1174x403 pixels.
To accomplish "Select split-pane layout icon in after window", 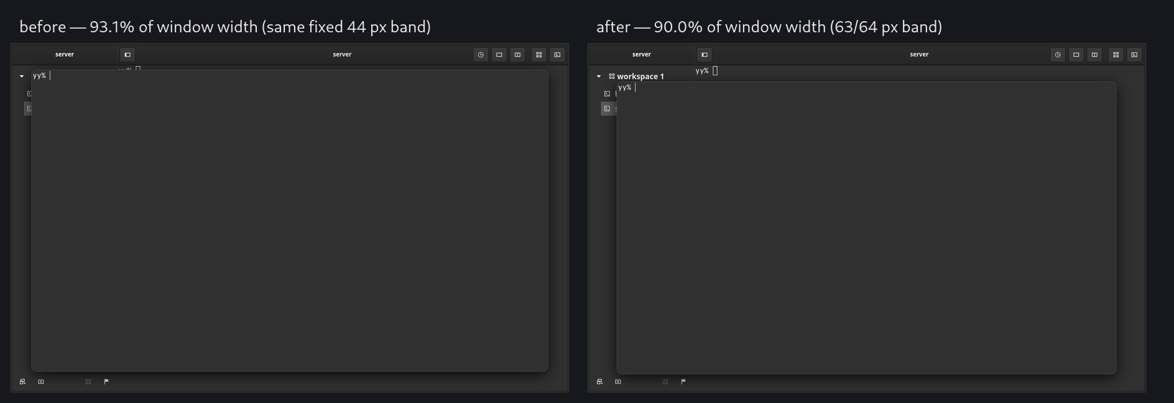I will tap(1094, 55).
